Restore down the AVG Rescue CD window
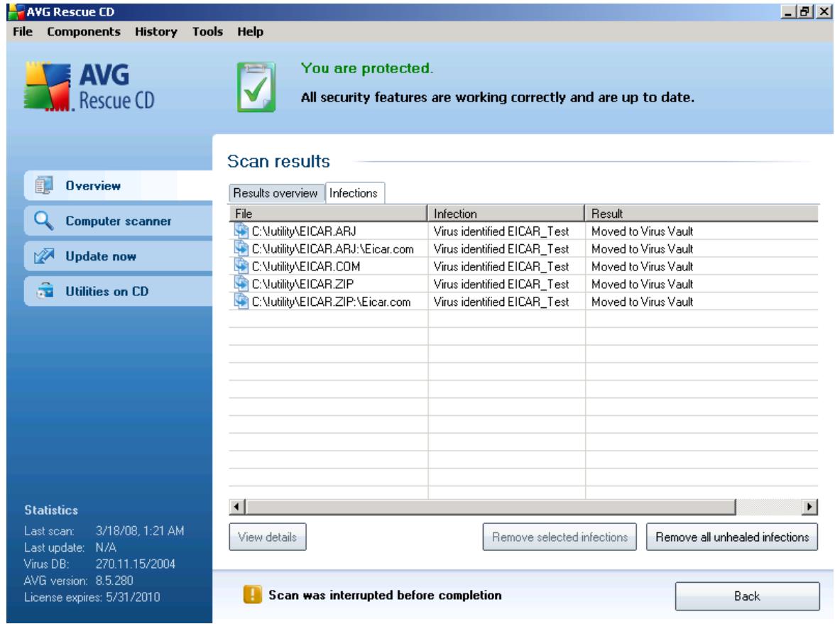This screenshot has width=835, height=624. click(x=804, y=11)
